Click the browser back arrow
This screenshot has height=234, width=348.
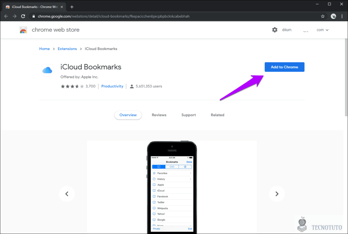click(6, 16)
